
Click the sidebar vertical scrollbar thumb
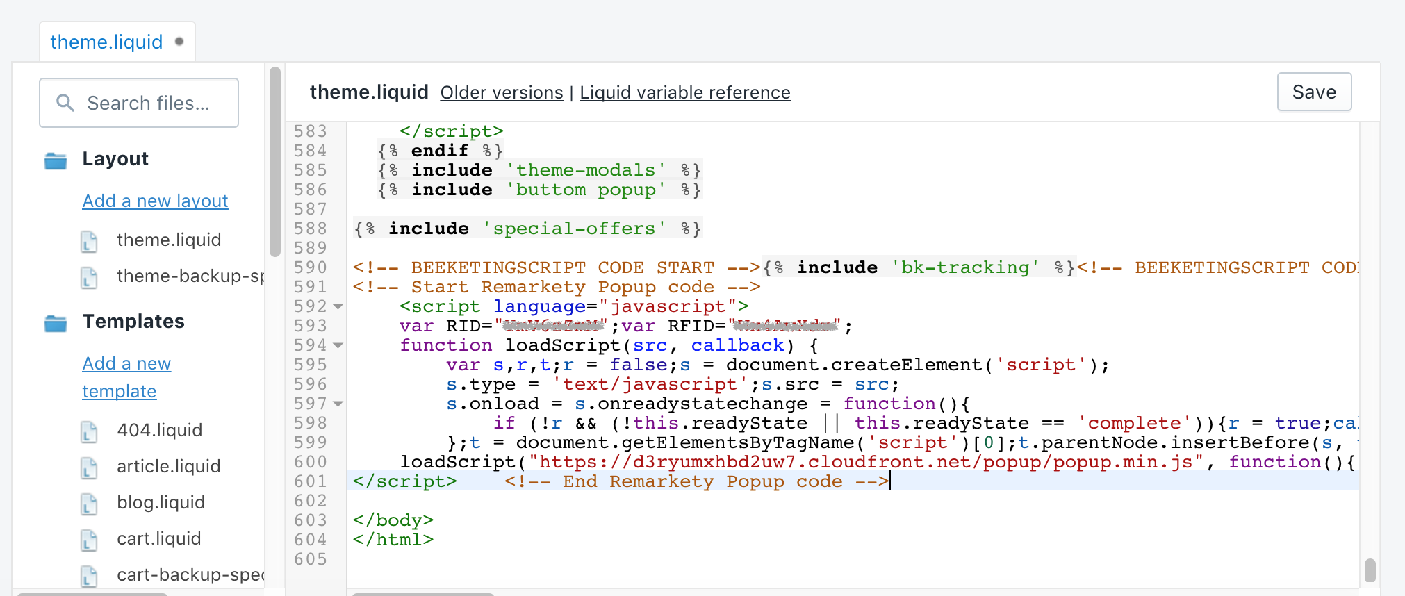click(275, 161)
